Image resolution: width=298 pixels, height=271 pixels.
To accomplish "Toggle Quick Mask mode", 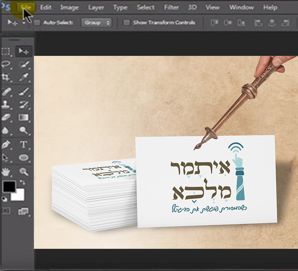I will (6, 211).
